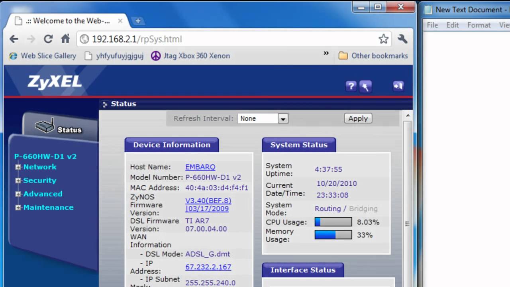The width and height of the screenshot is (510, 287).
Task: Click the MAC address 40:4a:03:d4:f4:f1
Action: coord(217,188)
